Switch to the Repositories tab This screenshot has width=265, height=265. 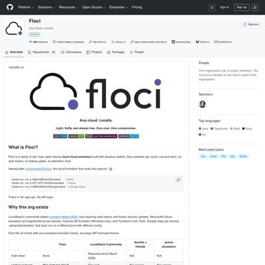click(x=42, y=52)
